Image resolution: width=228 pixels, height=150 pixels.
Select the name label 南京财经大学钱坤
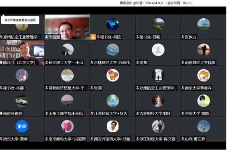point(200,63)
